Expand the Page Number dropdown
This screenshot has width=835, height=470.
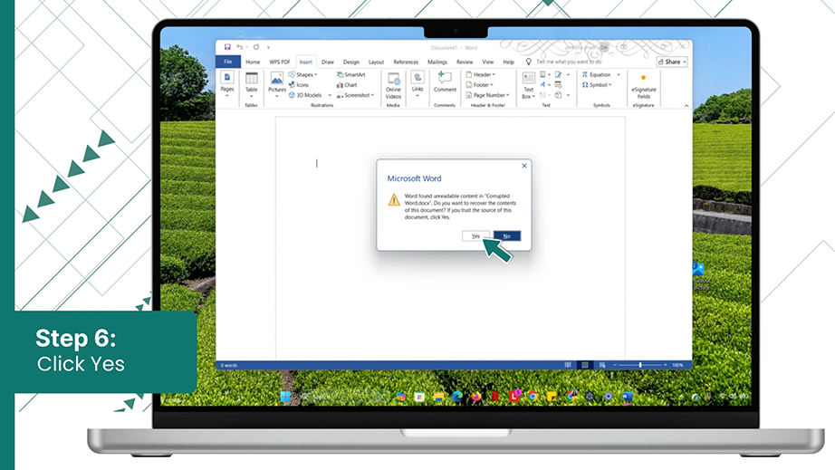pos(488,95)
